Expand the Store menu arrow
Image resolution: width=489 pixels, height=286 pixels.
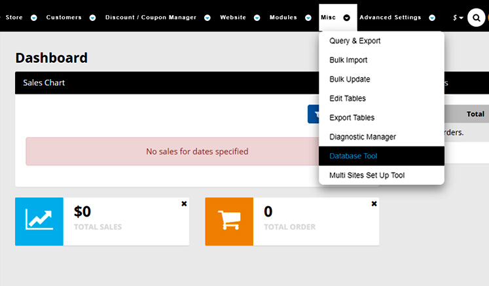tap(34, 18)
